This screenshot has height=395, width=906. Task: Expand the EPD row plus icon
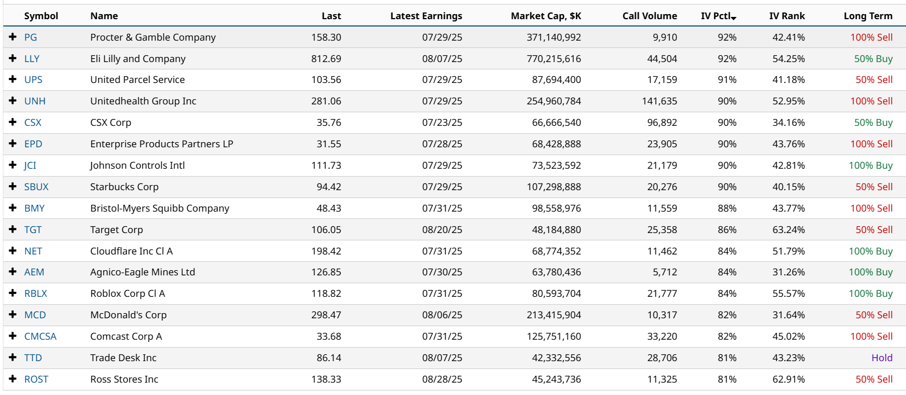pos(12,144)
